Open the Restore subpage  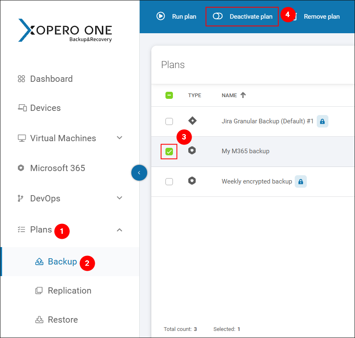63,320
